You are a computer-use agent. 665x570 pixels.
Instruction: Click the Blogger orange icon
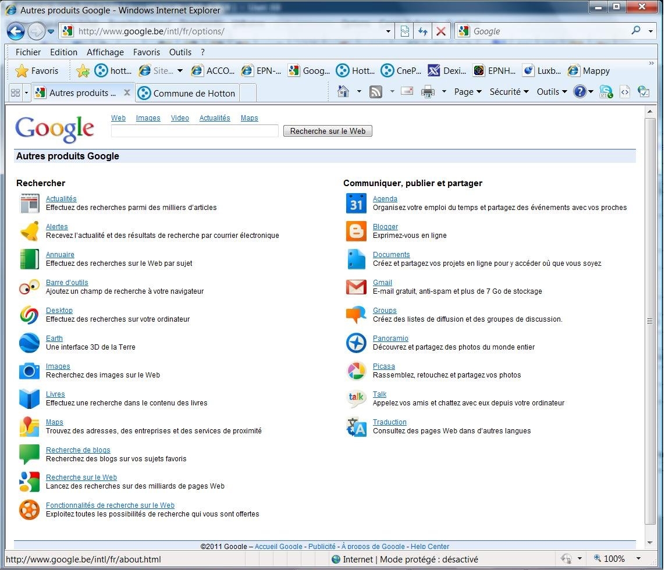coord(356,231)
